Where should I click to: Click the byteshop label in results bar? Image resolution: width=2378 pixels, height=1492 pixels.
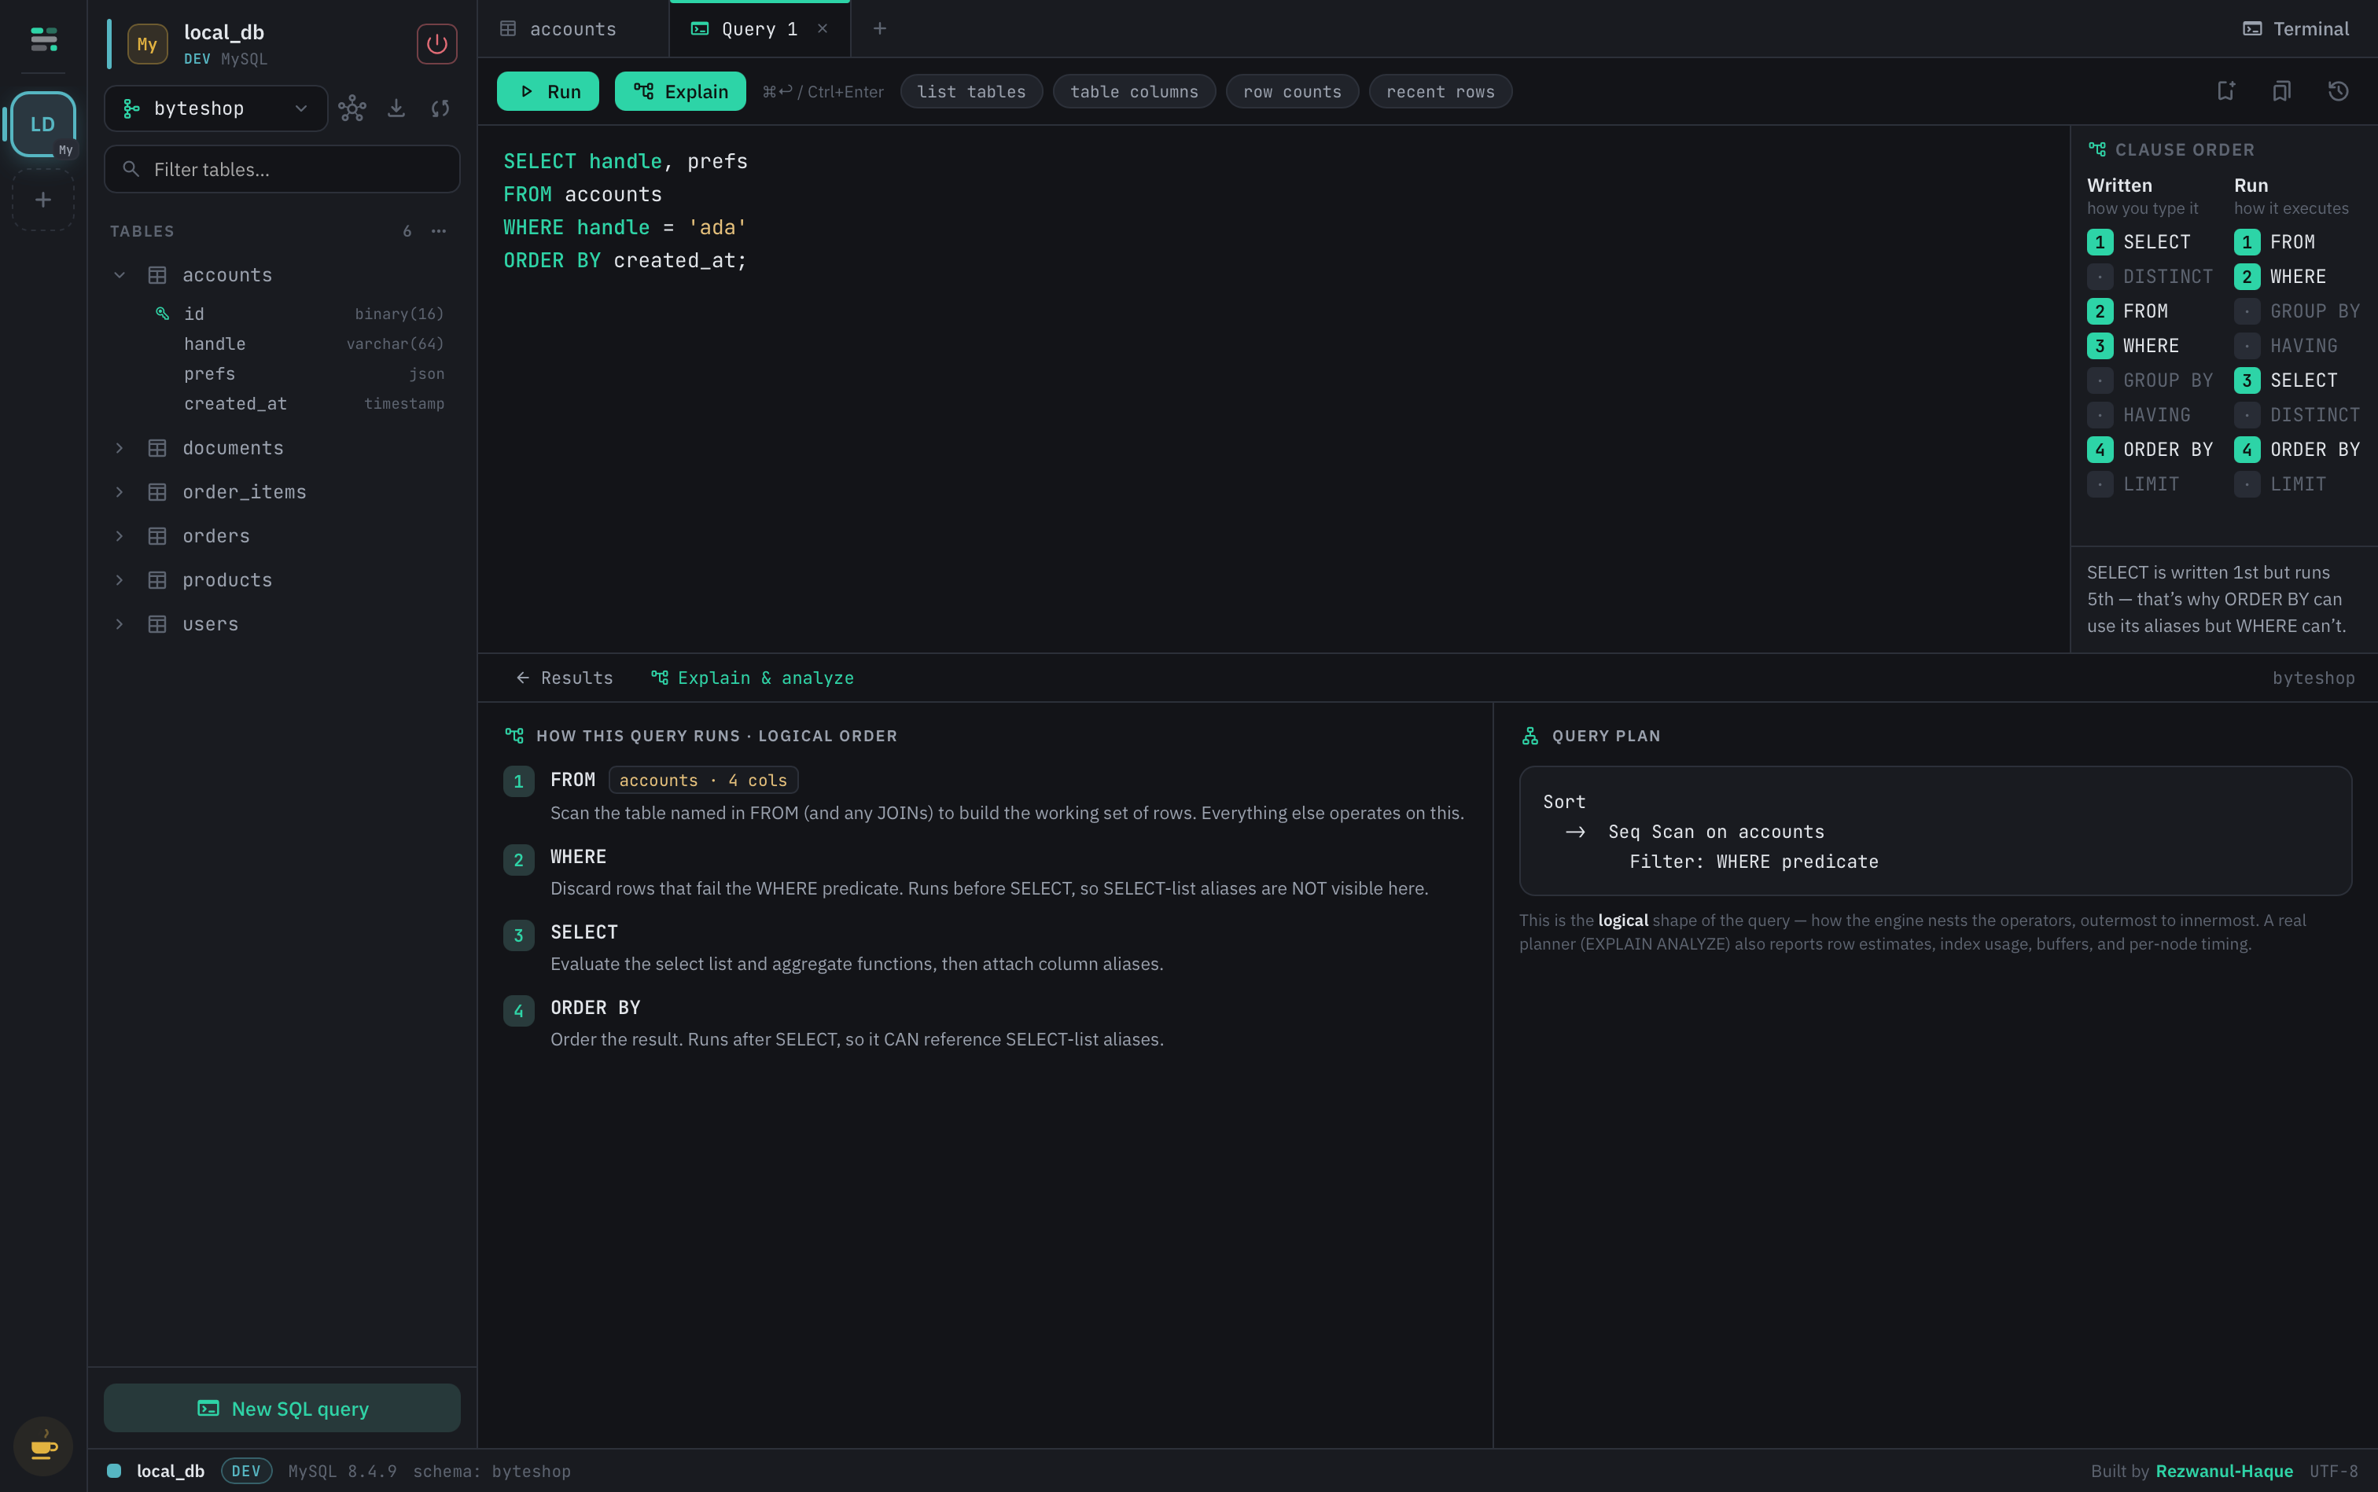click(x=2313, y=678)
